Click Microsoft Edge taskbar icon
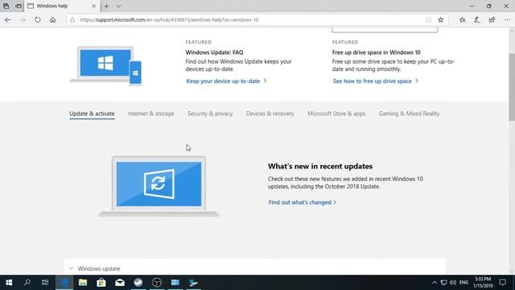 (x=64, y=283)
